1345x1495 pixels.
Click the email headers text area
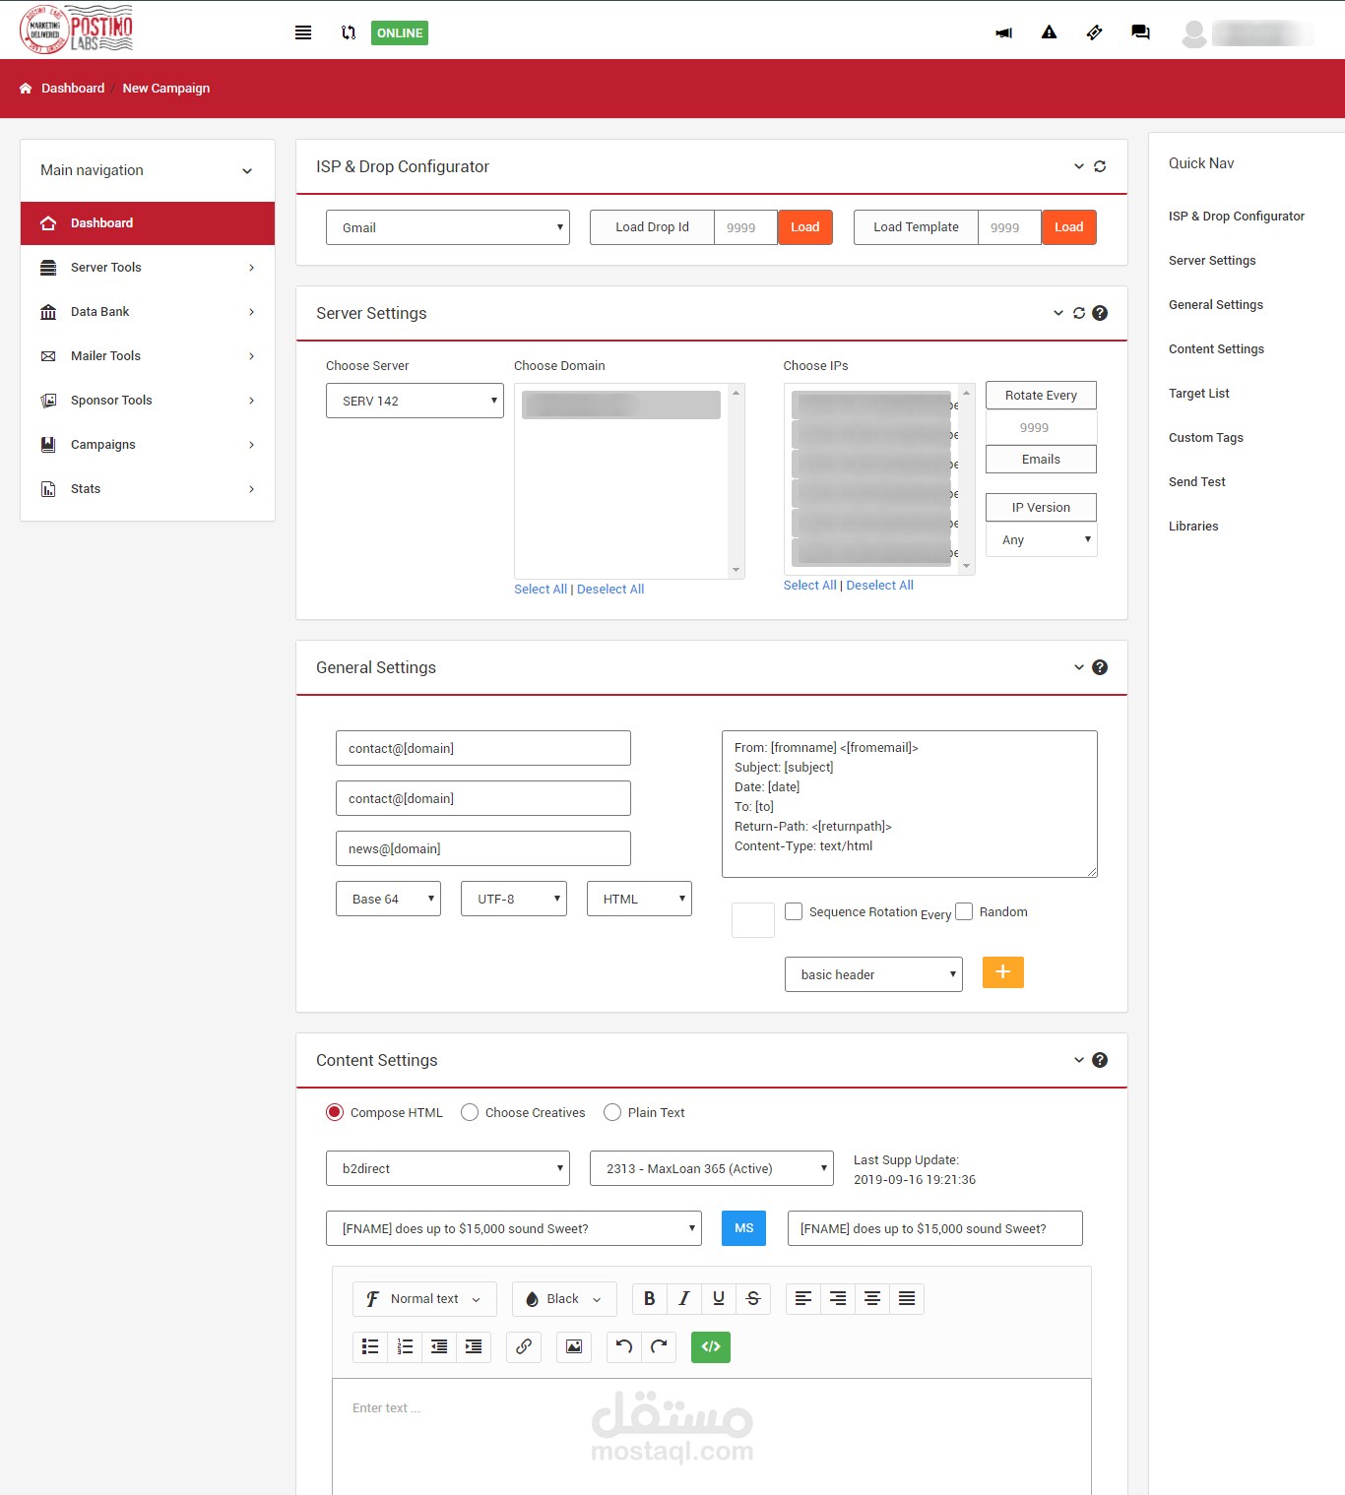pos(910,804)
